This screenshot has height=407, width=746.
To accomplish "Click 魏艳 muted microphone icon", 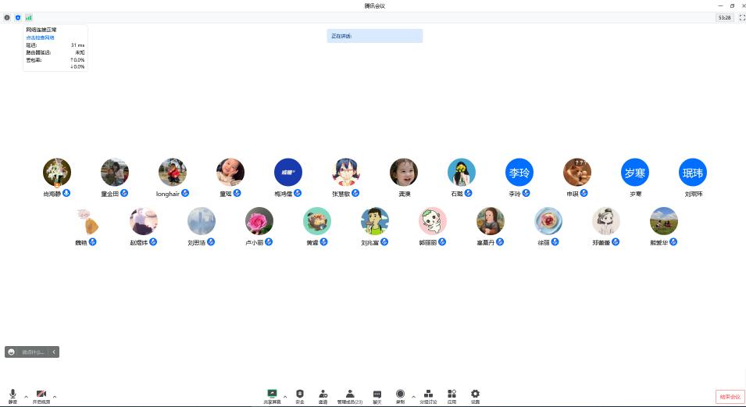I will click(x=93, y=242).
